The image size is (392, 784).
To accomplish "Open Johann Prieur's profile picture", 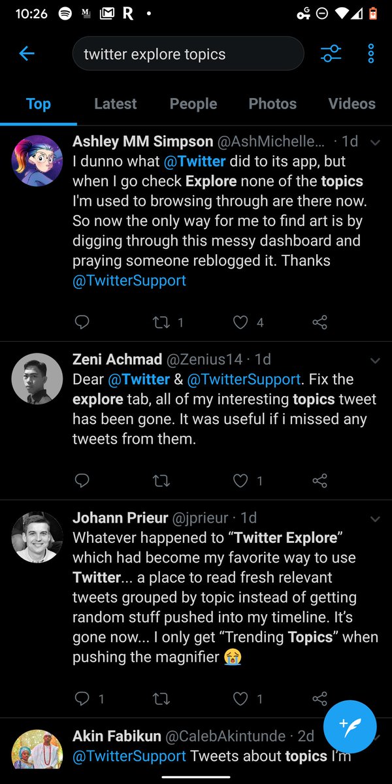I will [x=37, y=537].
